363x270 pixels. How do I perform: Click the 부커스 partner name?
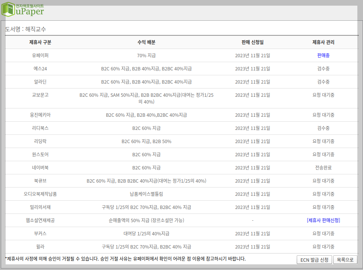tap(40, 233)
